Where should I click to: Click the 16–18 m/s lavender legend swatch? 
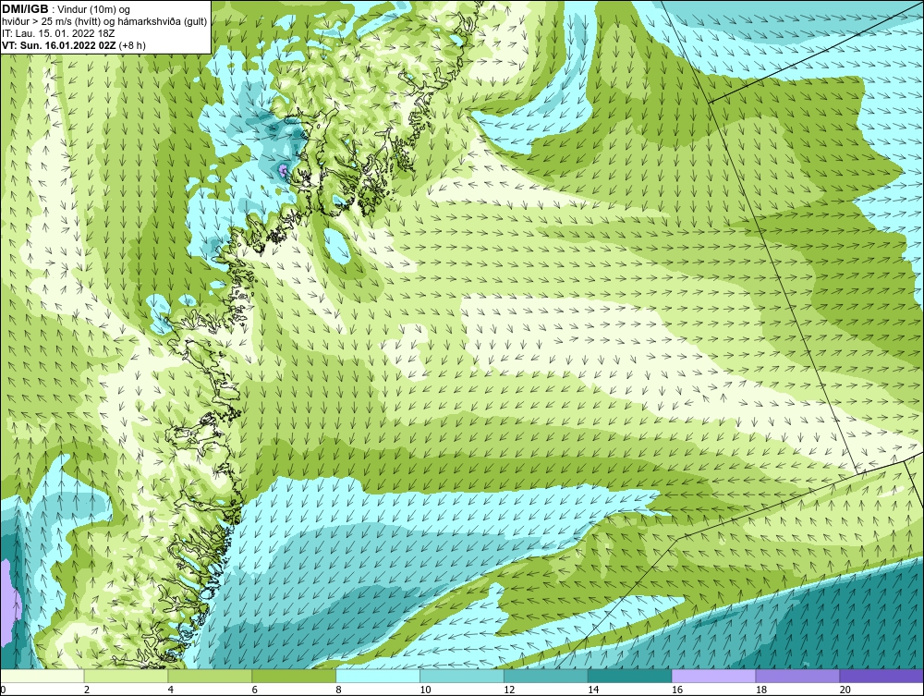tap(713, 676)
